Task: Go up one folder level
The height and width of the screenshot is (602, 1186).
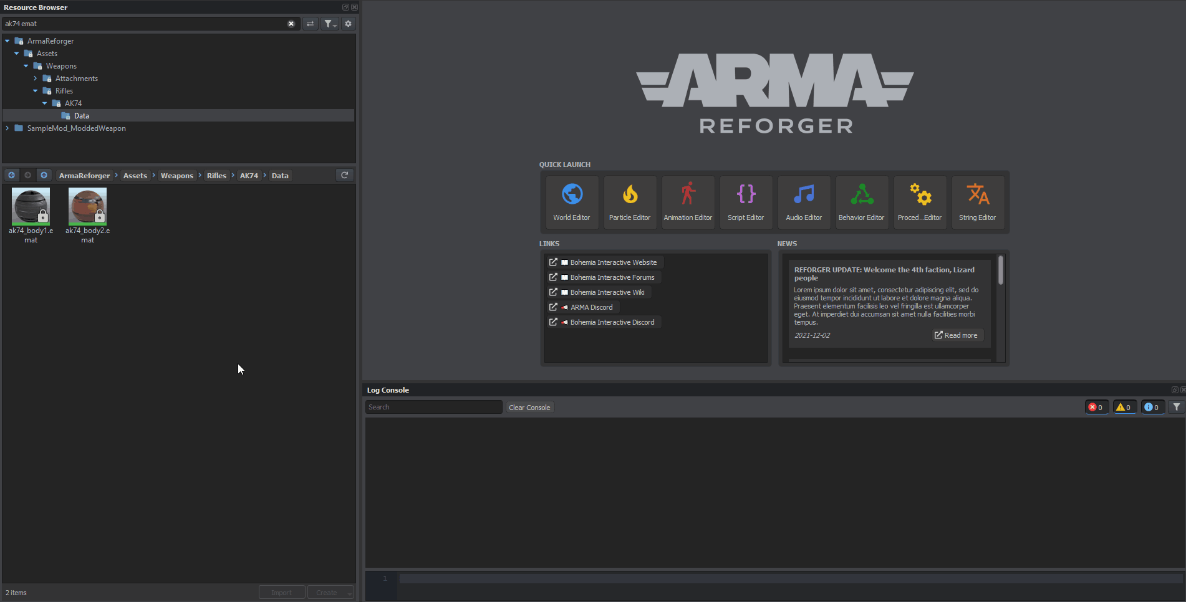Action: click(x=44, y=175)
